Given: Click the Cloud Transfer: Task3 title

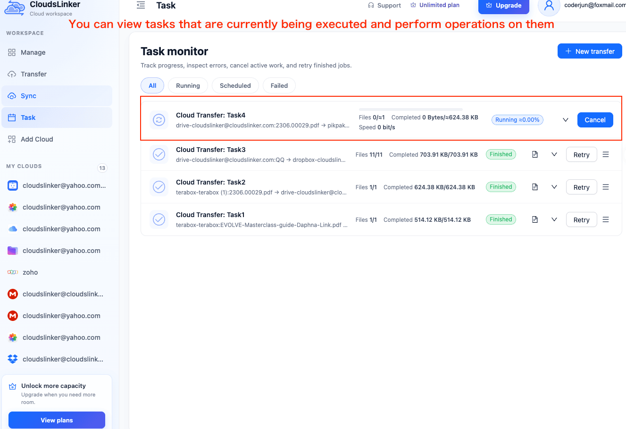Looking at the screenshot, I should [x=210, y=150].
